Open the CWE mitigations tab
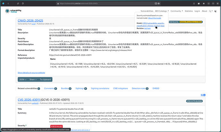 point(120,89)
